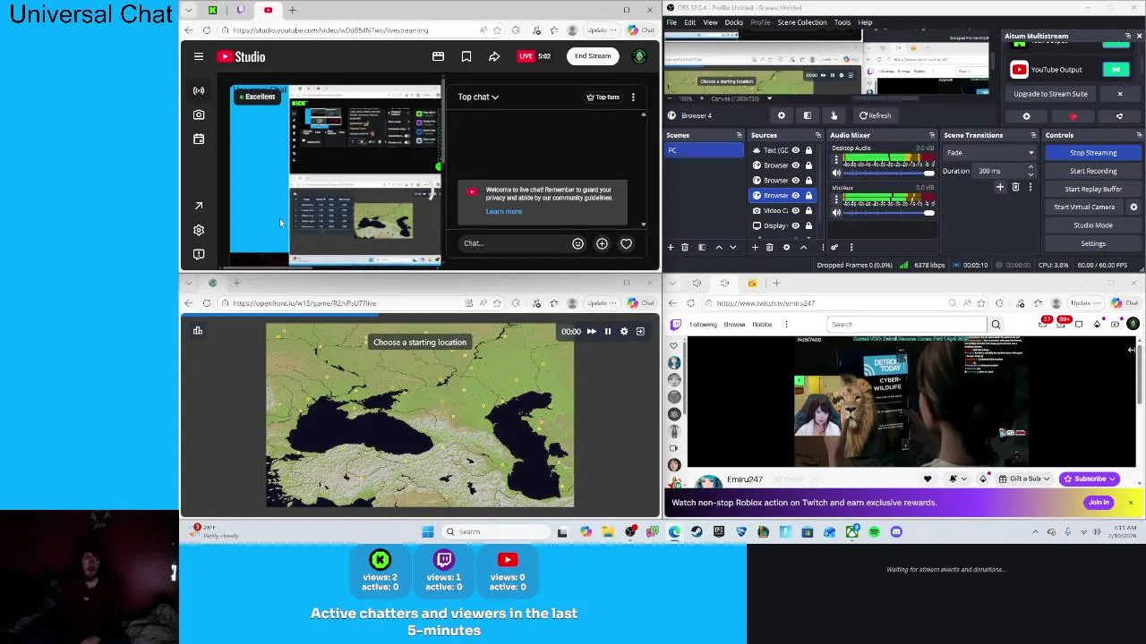The width and height of the screenshot is (1146, 644).
Task: Click End Stream button in YouTube Studio
Action: click(x=593, y=56)
